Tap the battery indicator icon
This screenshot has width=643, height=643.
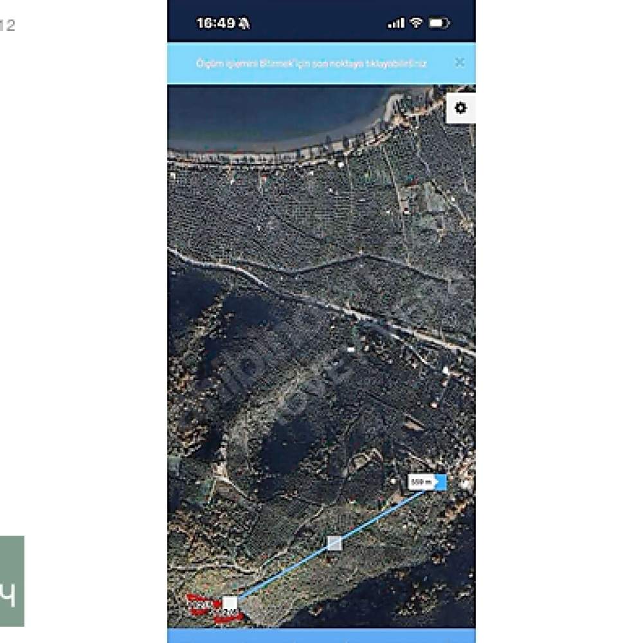tap(439, 23)
